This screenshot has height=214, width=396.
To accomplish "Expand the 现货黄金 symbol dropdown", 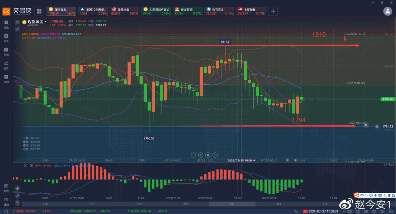I will 45,22.
